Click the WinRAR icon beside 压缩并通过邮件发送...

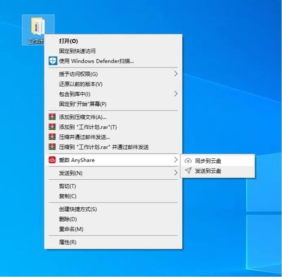[52, 137]
